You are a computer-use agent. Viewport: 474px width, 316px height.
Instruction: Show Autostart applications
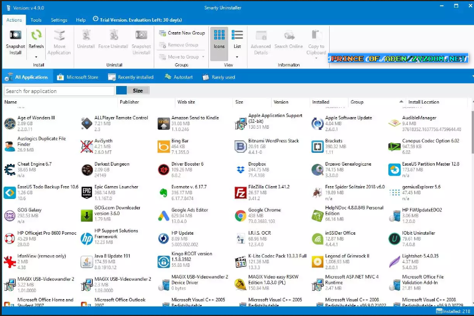click(179, 77)
